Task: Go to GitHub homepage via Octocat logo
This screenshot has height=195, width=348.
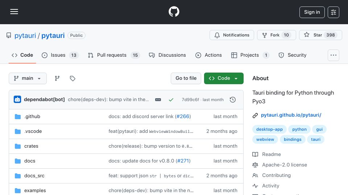Action: (x=174, y=12)
